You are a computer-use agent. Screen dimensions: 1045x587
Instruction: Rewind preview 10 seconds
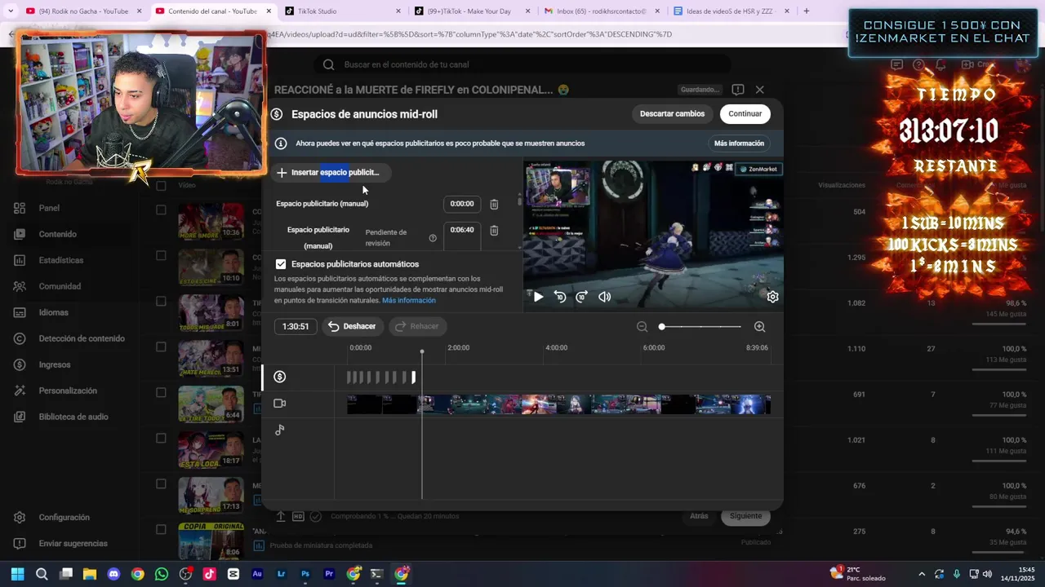(x=560, y=297)
